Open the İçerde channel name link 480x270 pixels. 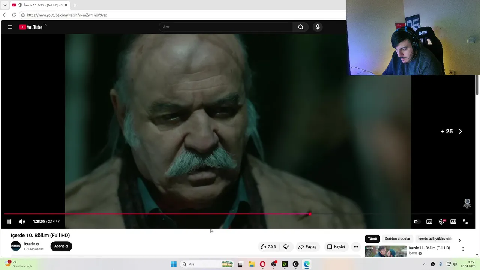tap(29, 244)
